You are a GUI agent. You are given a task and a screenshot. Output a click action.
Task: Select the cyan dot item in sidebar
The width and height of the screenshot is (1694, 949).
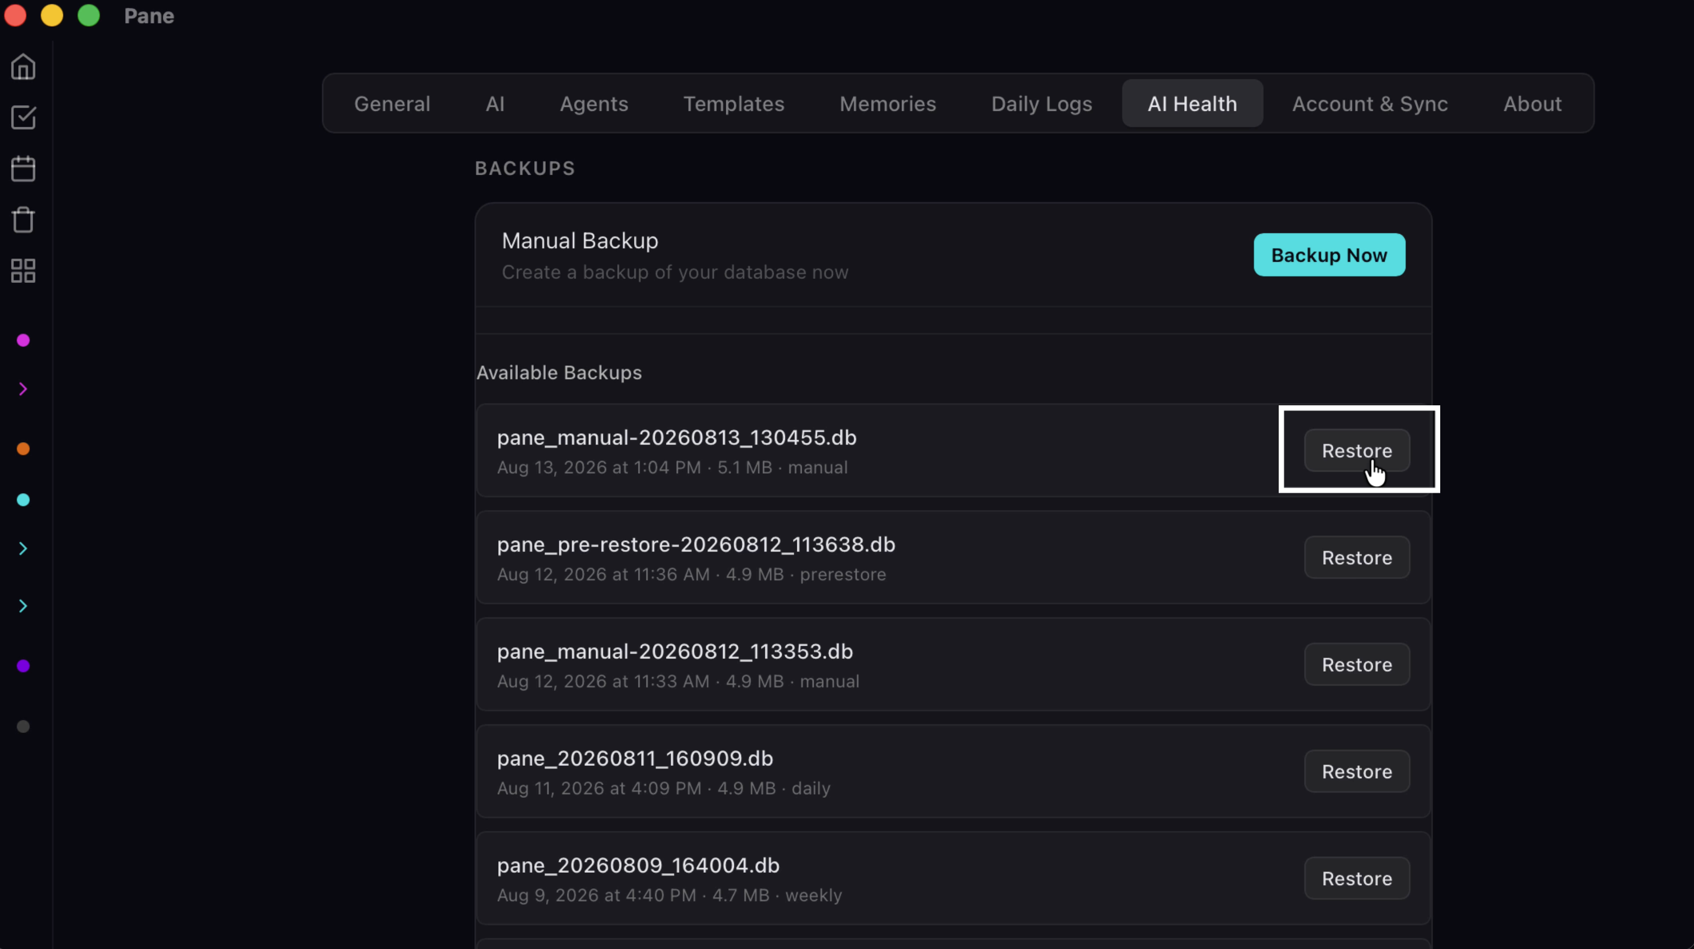click(23, 500)
